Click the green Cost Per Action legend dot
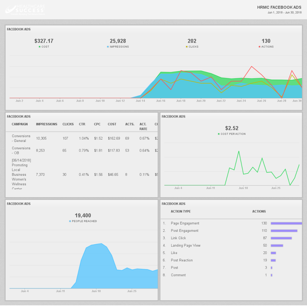Image resolution: width=307 pixels, height=306 pixels. (x=219, y=134)
